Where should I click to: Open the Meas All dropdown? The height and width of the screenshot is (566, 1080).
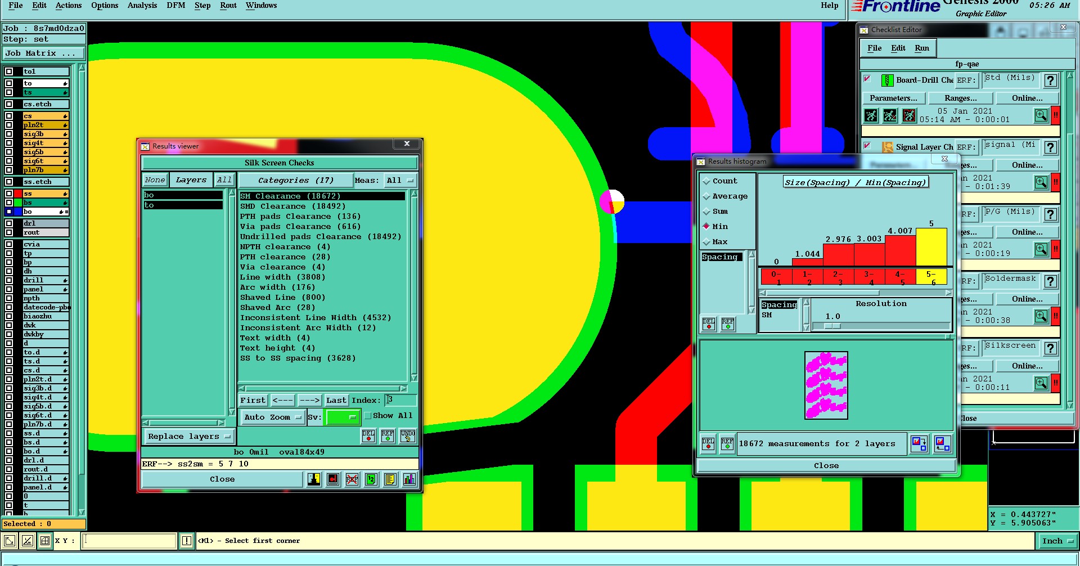click(x=400, y=181)
